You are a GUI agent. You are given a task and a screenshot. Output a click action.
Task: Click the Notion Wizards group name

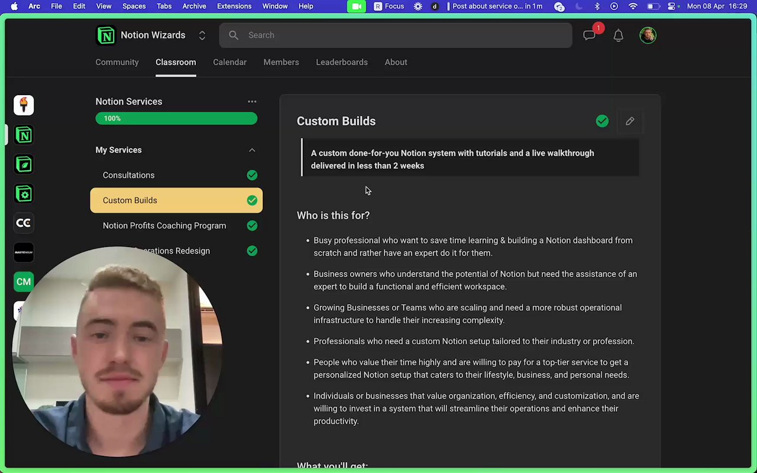click(153, 35)
